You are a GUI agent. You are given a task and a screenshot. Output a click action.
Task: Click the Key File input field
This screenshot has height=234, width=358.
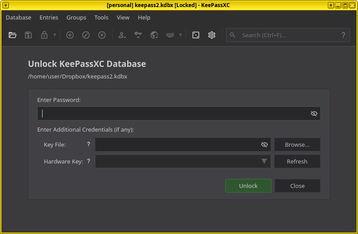pyautogui.click(x=183, y=144)
